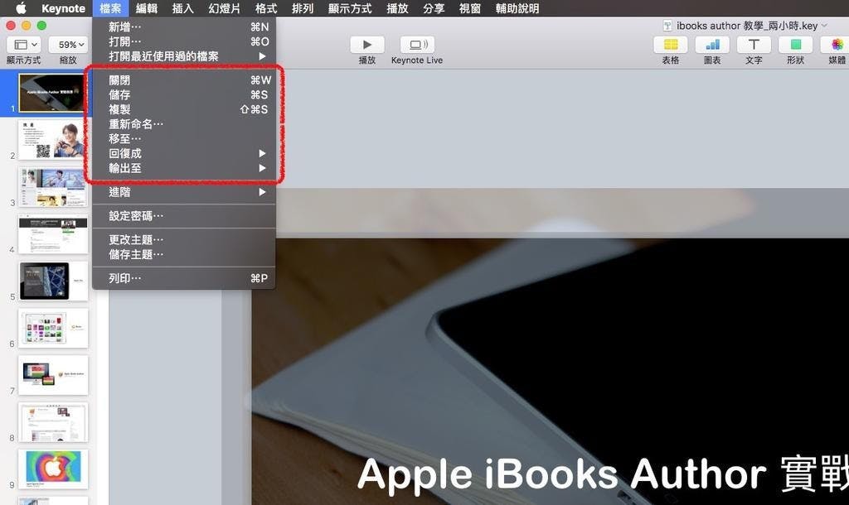Viewport: 849px width, 505px height.
Task: Choose 新增… from the file menu
Action: [x=184, y=26]
